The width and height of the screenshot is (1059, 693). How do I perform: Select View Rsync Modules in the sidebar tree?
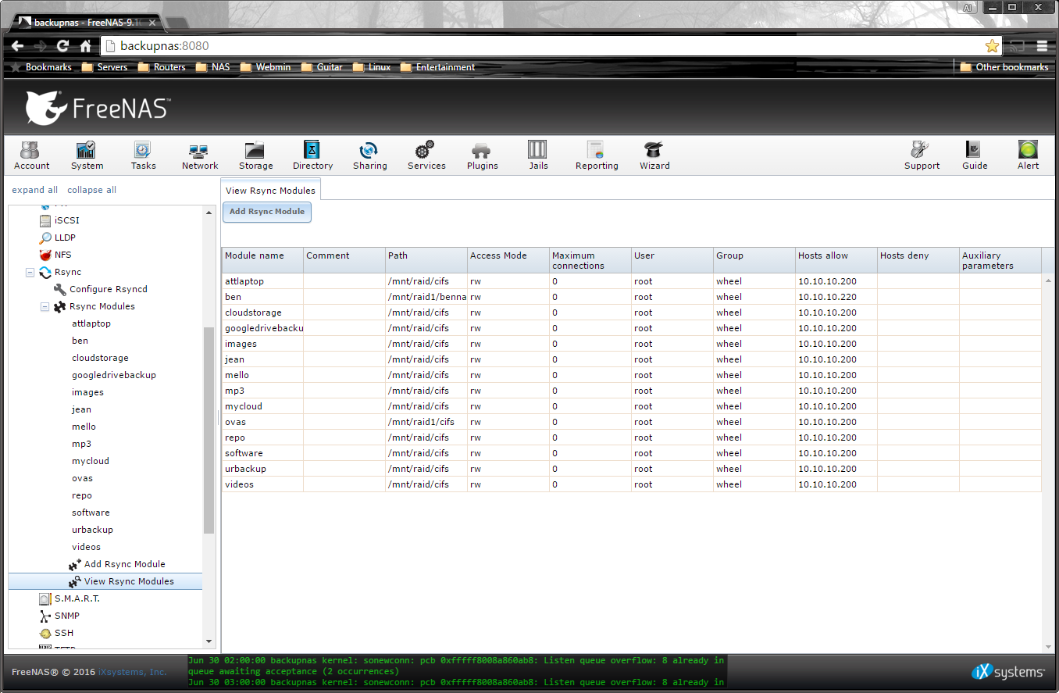point(129,581)
